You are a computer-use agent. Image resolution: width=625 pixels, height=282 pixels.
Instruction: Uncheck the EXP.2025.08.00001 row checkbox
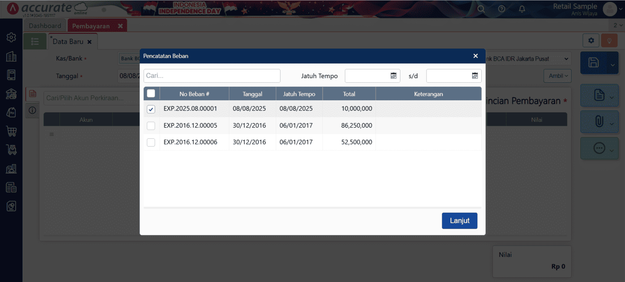coord(151,109)
